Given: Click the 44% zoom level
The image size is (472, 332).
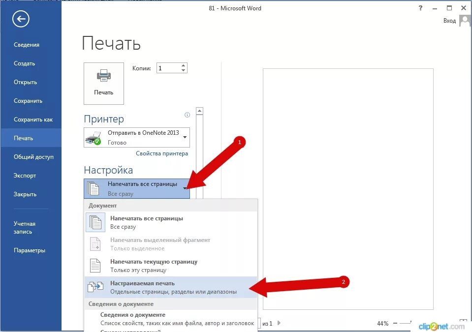Looking at the screenshot, I should pos(382,323).
